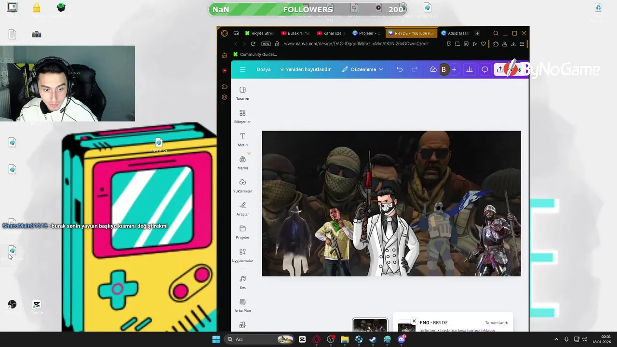This screenshot has height=347, width=617.
Task: Expand the Düzenleme mode dropdown
Action: (362, 69)
